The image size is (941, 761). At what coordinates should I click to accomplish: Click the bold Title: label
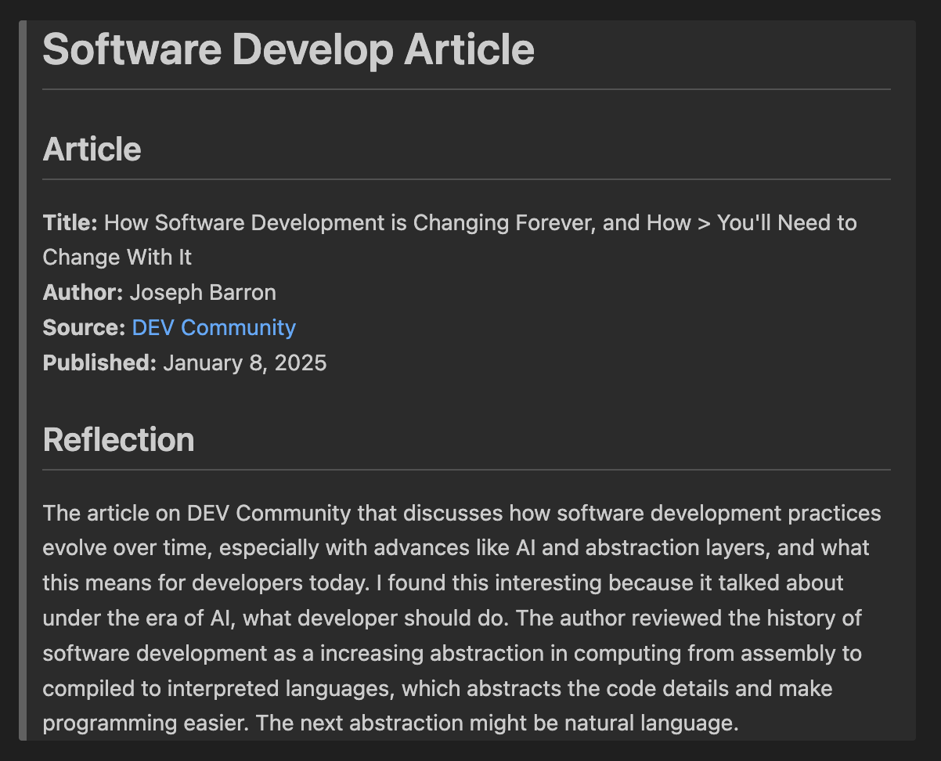pos(70,223)
